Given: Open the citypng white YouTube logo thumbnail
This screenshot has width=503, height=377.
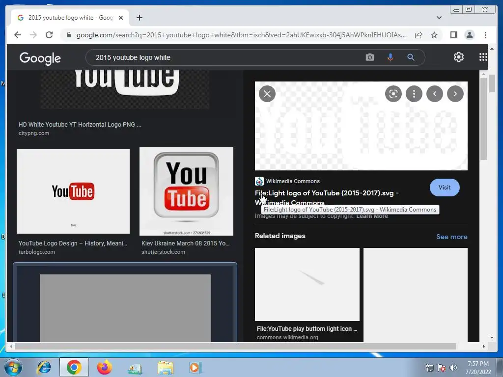Looking at the screenshot, I should click(125, 89).
